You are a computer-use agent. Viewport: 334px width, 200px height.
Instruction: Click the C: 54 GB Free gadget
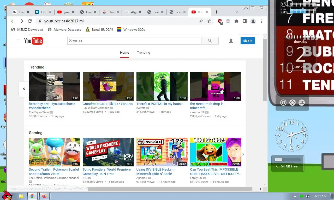[x=288, y=163]
